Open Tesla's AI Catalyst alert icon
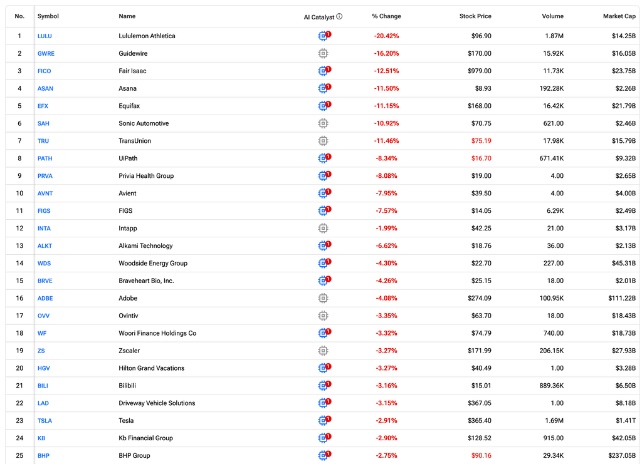This screenshot has height=464, width=642. coord(324,420)
